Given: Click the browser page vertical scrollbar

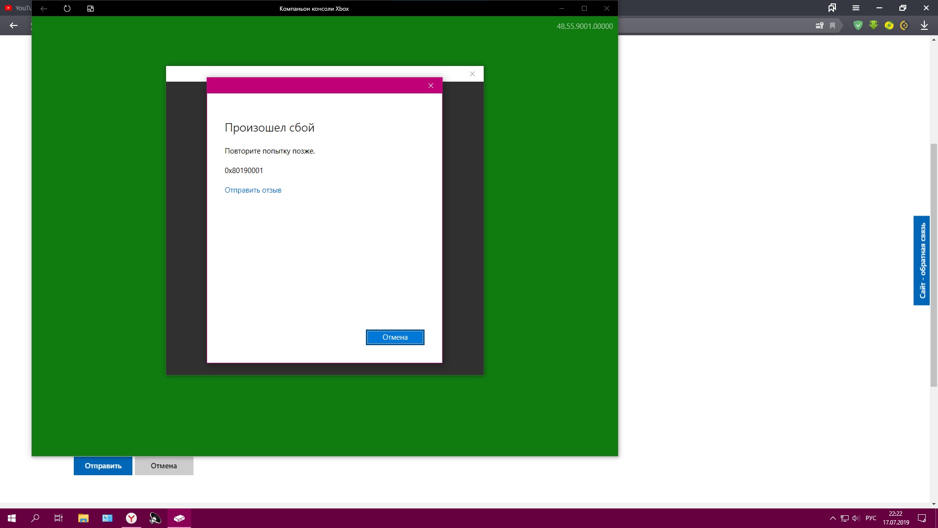Looking at the screenshot, I should (x=934, y=264).
